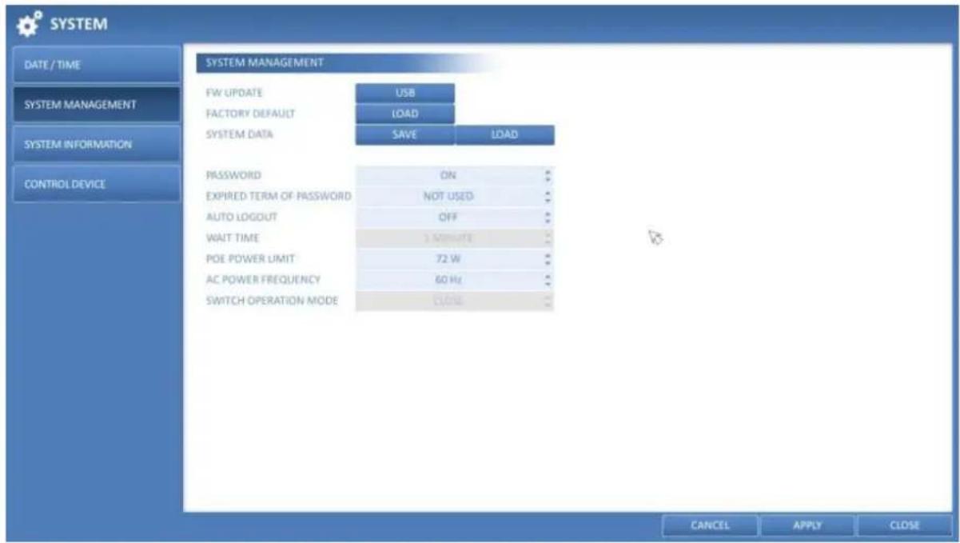Screen dimensions: 960x543
Task: Open SYSTEM INFORMATION section
Action: [96, 145]
